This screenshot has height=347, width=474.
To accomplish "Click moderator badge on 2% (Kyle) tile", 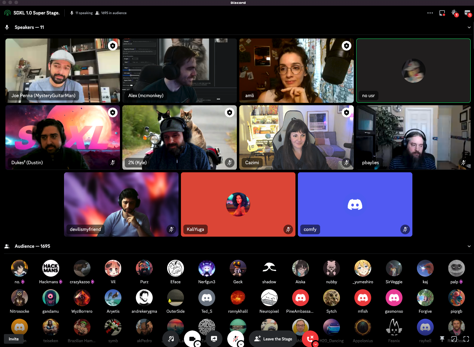I will coord(230,112).
